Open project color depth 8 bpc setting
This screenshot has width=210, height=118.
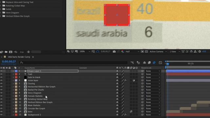[x=22, y=52]
